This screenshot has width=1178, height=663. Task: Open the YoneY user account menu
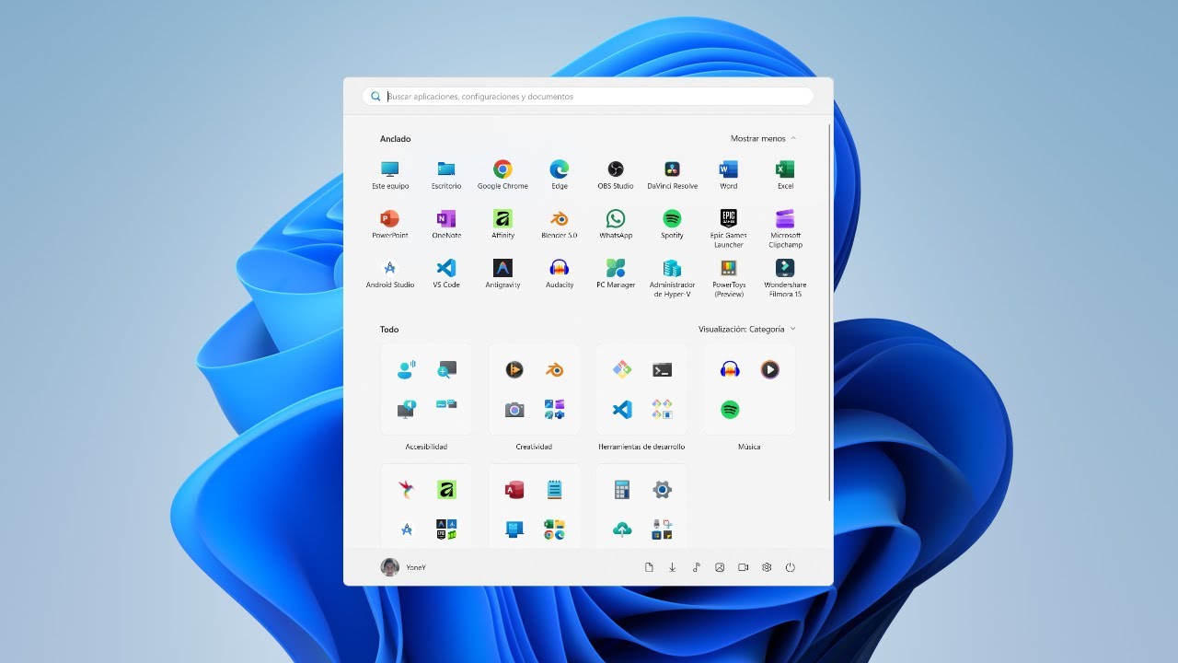(403, 567)
